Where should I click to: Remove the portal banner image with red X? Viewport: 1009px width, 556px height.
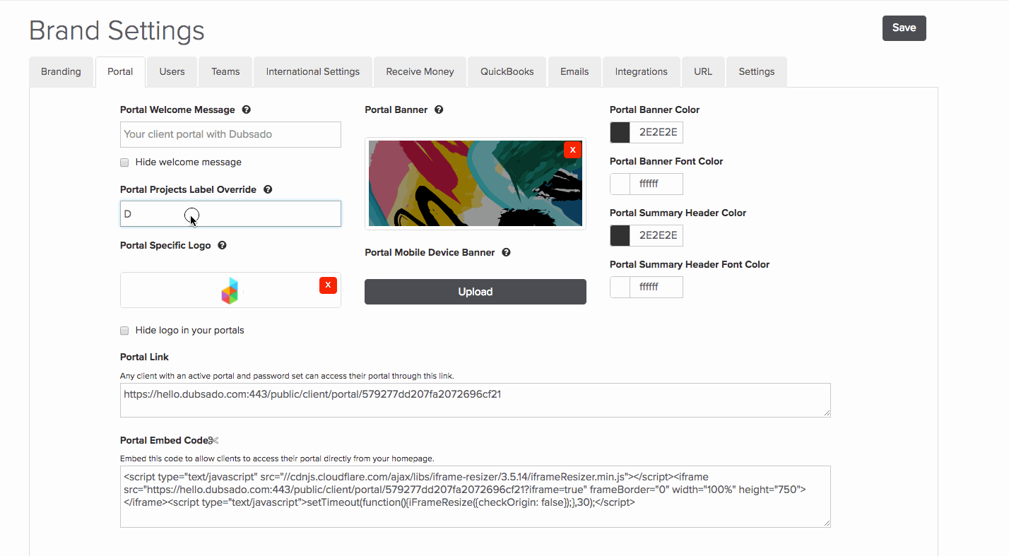(572, 150)
